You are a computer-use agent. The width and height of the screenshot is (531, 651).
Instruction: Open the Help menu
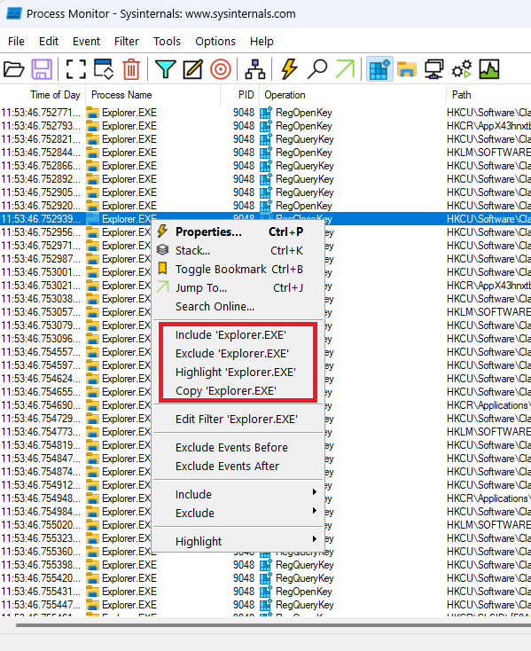click(262, 42)
